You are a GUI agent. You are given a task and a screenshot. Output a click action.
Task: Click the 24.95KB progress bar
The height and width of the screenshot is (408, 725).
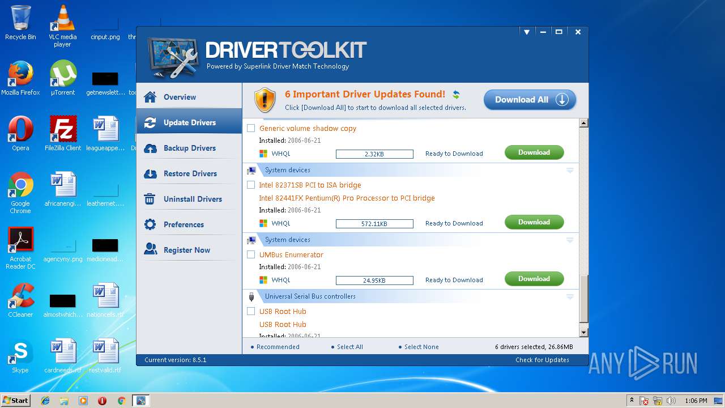tap(374, 280)
